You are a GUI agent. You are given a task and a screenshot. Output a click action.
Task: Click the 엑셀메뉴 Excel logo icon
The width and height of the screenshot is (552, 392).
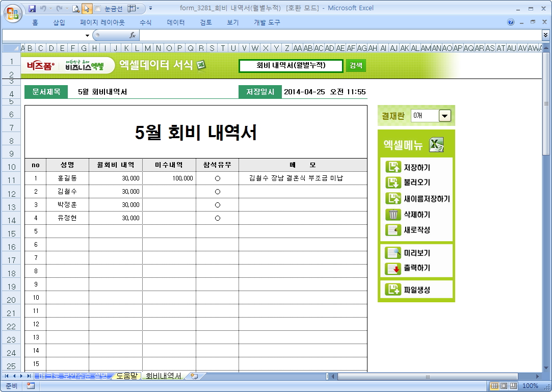pyautogui.click(x=436, y=145)
